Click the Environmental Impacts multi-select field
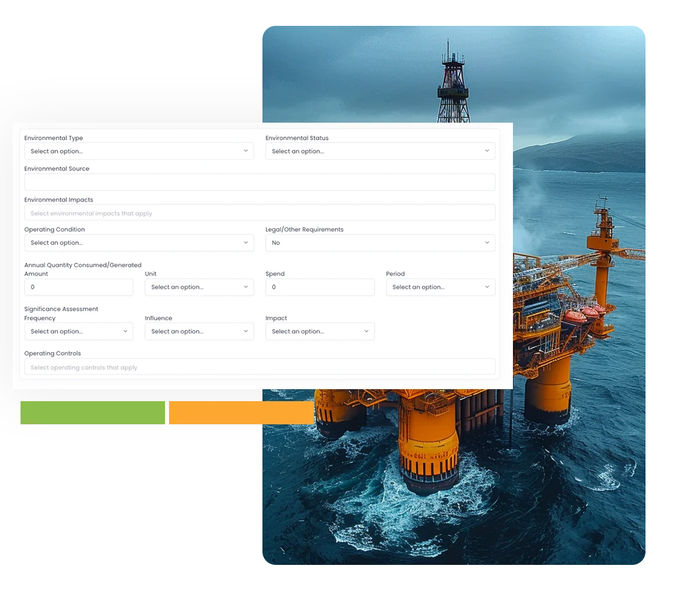The width and height of the screenshot is (674, 606). click(x=260, y=213)
